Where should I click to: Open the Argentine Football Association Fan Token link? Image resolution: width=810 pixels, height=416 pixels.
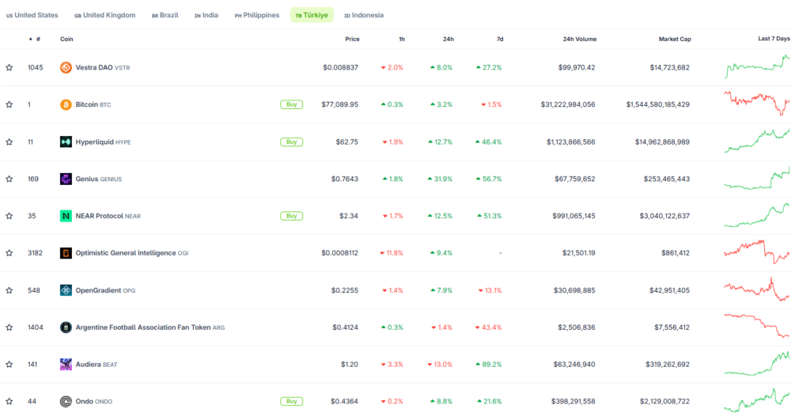(x=143, y=327)
